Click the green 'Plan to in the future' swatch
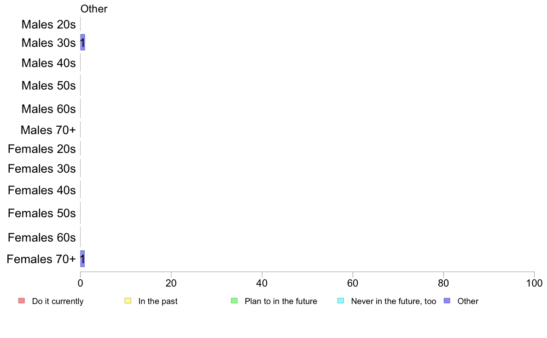547x338 pixels. pos(234,301)
